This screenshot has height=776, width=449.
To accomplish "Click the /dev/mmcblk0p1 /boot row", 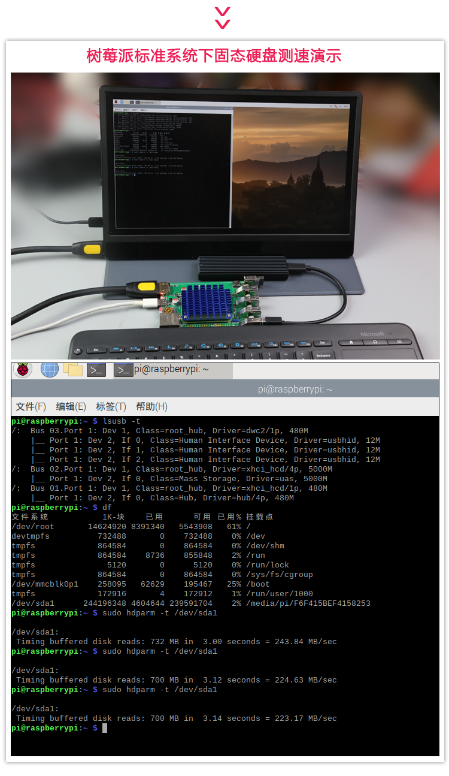I will pos(141,584).
